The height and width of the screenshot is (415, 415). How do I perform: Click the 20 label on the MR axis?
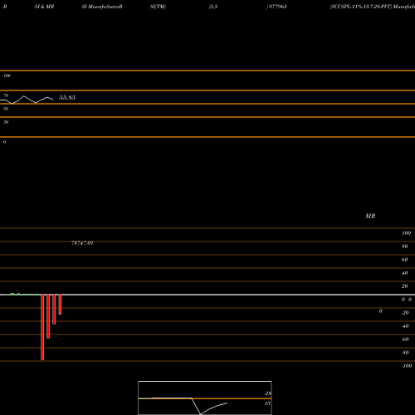coord(405,286)
